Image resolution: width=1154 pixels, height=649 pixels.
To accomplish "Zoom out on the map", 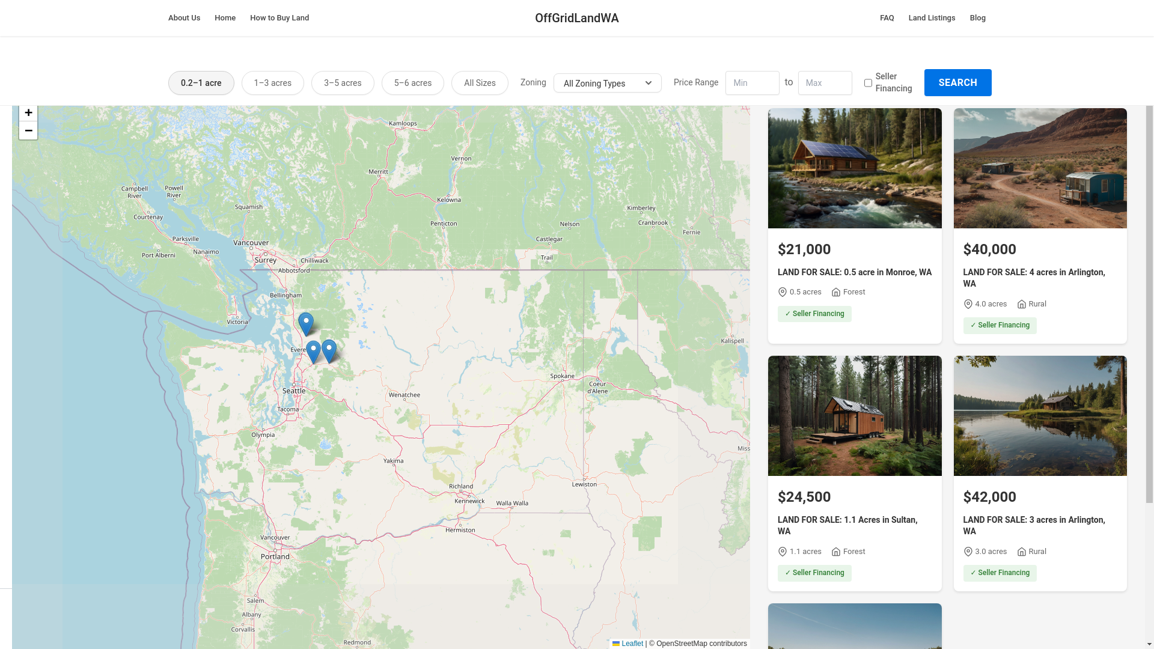I will (x=28, y=130).
